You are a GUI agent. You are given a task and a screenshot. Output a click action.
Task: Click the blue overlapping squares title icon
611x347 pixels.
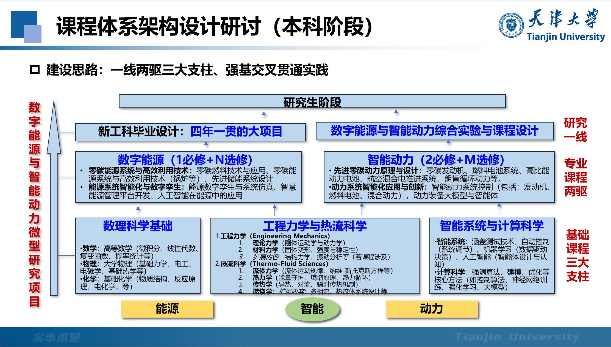[26, 27]
